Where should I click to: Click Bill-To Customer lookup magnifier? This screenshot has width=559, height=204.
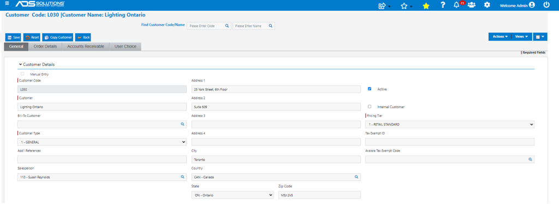(182, 124)
